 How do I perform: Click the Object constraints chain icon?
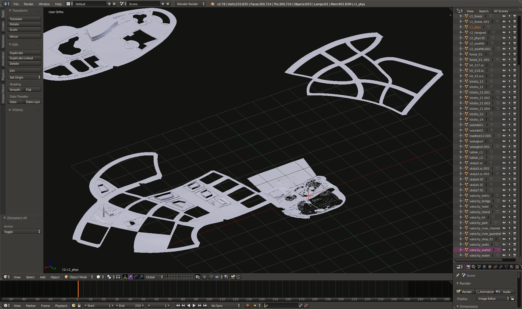click(x=495, y=267)
